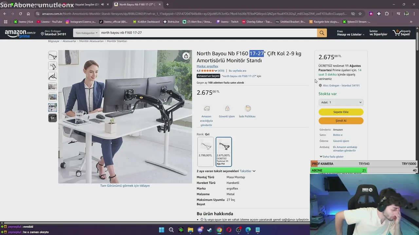Bookmark this page with star icon
This screenshot has height=235, width=419.
(360, 14)
